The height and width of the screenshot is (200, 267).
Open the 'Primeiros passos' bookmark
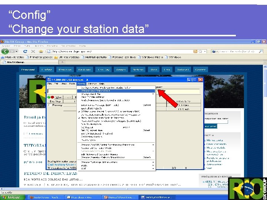click(x=39, y=57)
